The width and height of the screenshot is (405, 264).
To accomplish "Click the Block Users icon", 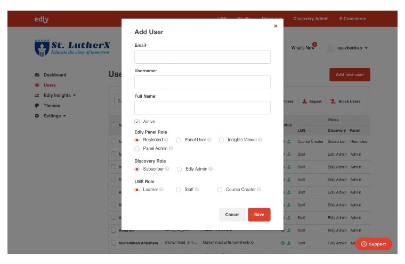I will (333, 101).
